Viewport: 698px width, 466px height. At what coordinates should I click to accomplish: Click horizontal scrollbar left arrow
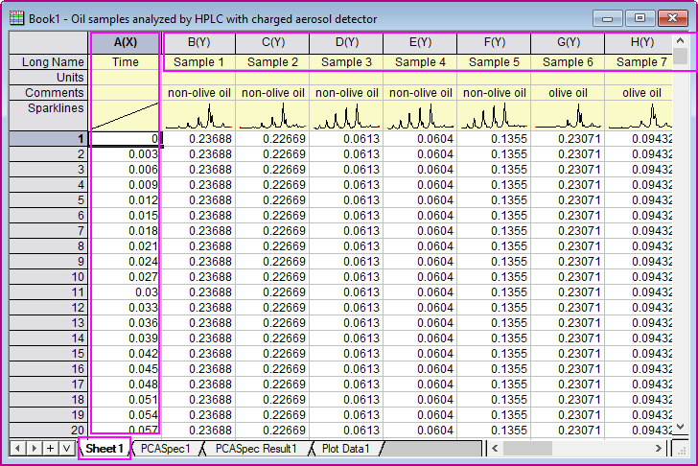pyautogui.click(x=495, y=448)
